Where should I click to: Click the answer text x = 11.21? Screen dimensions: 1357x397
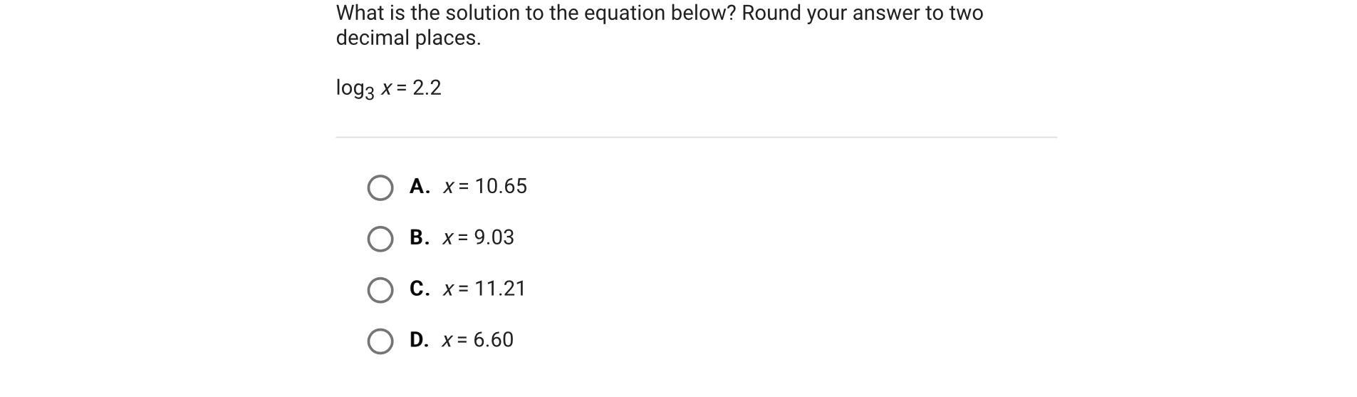484,289
